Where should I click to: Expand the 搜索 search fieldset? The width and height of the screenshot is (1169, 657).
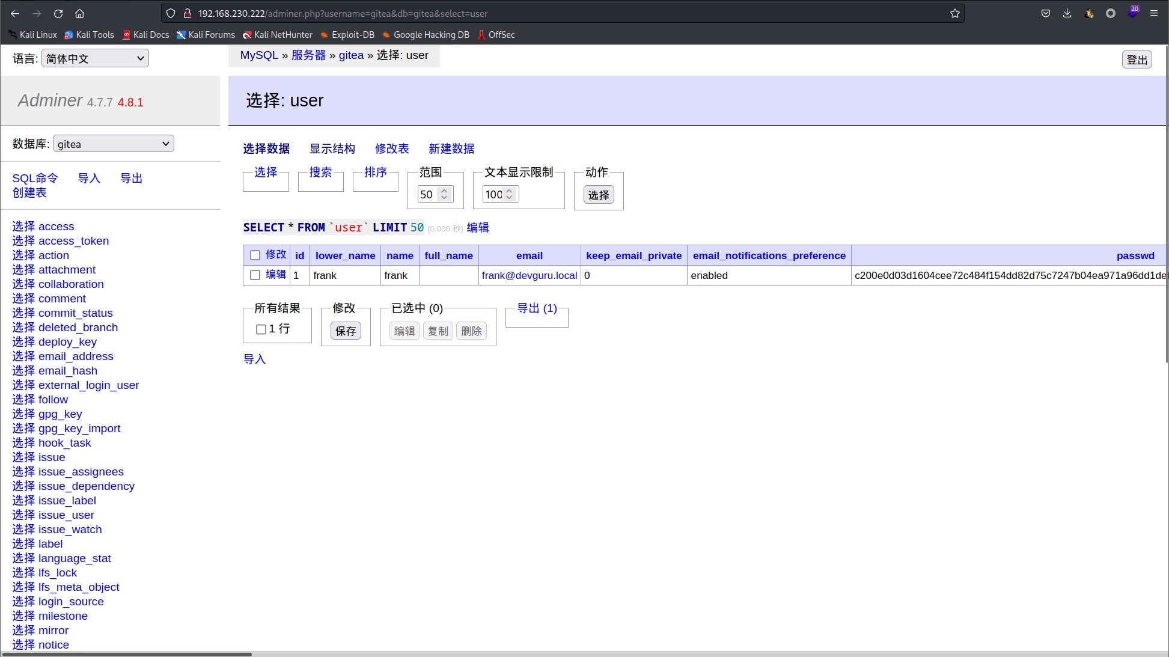point(320,172)
